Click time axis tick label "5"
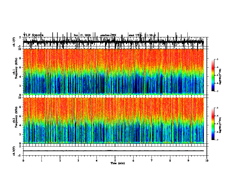Image resolution: width=233 pixels, height=180 pixels. 115,161
